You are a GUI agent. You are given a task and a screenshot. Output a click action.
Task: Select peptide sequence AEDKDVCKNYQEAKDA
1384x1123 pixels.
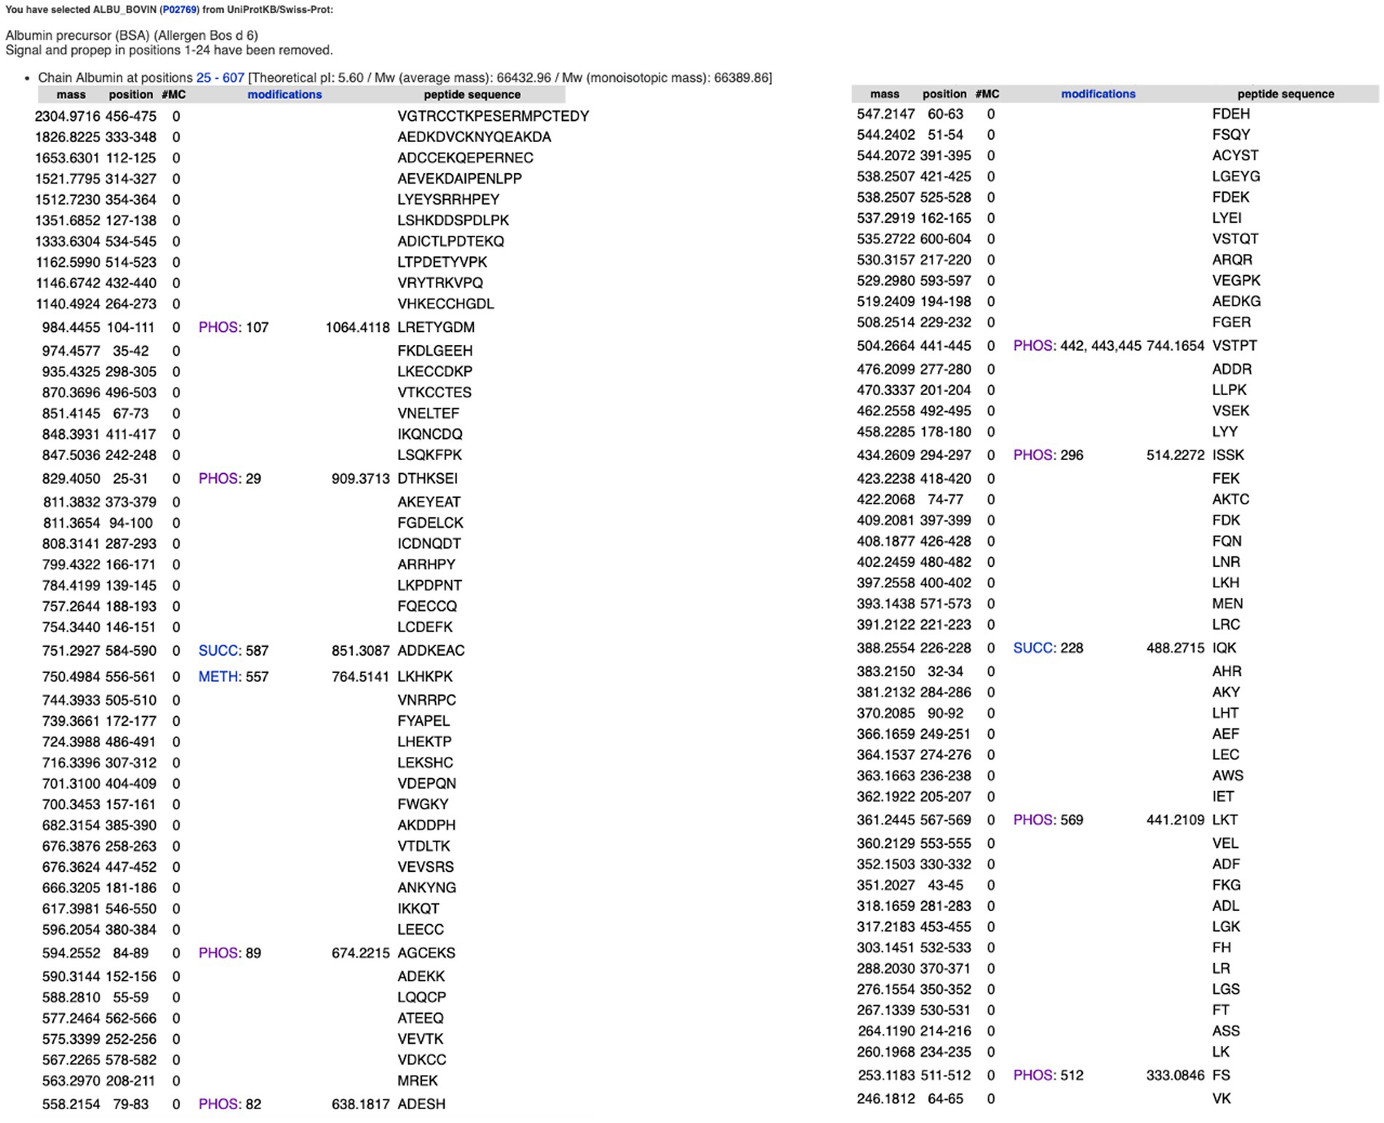click(474, 137)
